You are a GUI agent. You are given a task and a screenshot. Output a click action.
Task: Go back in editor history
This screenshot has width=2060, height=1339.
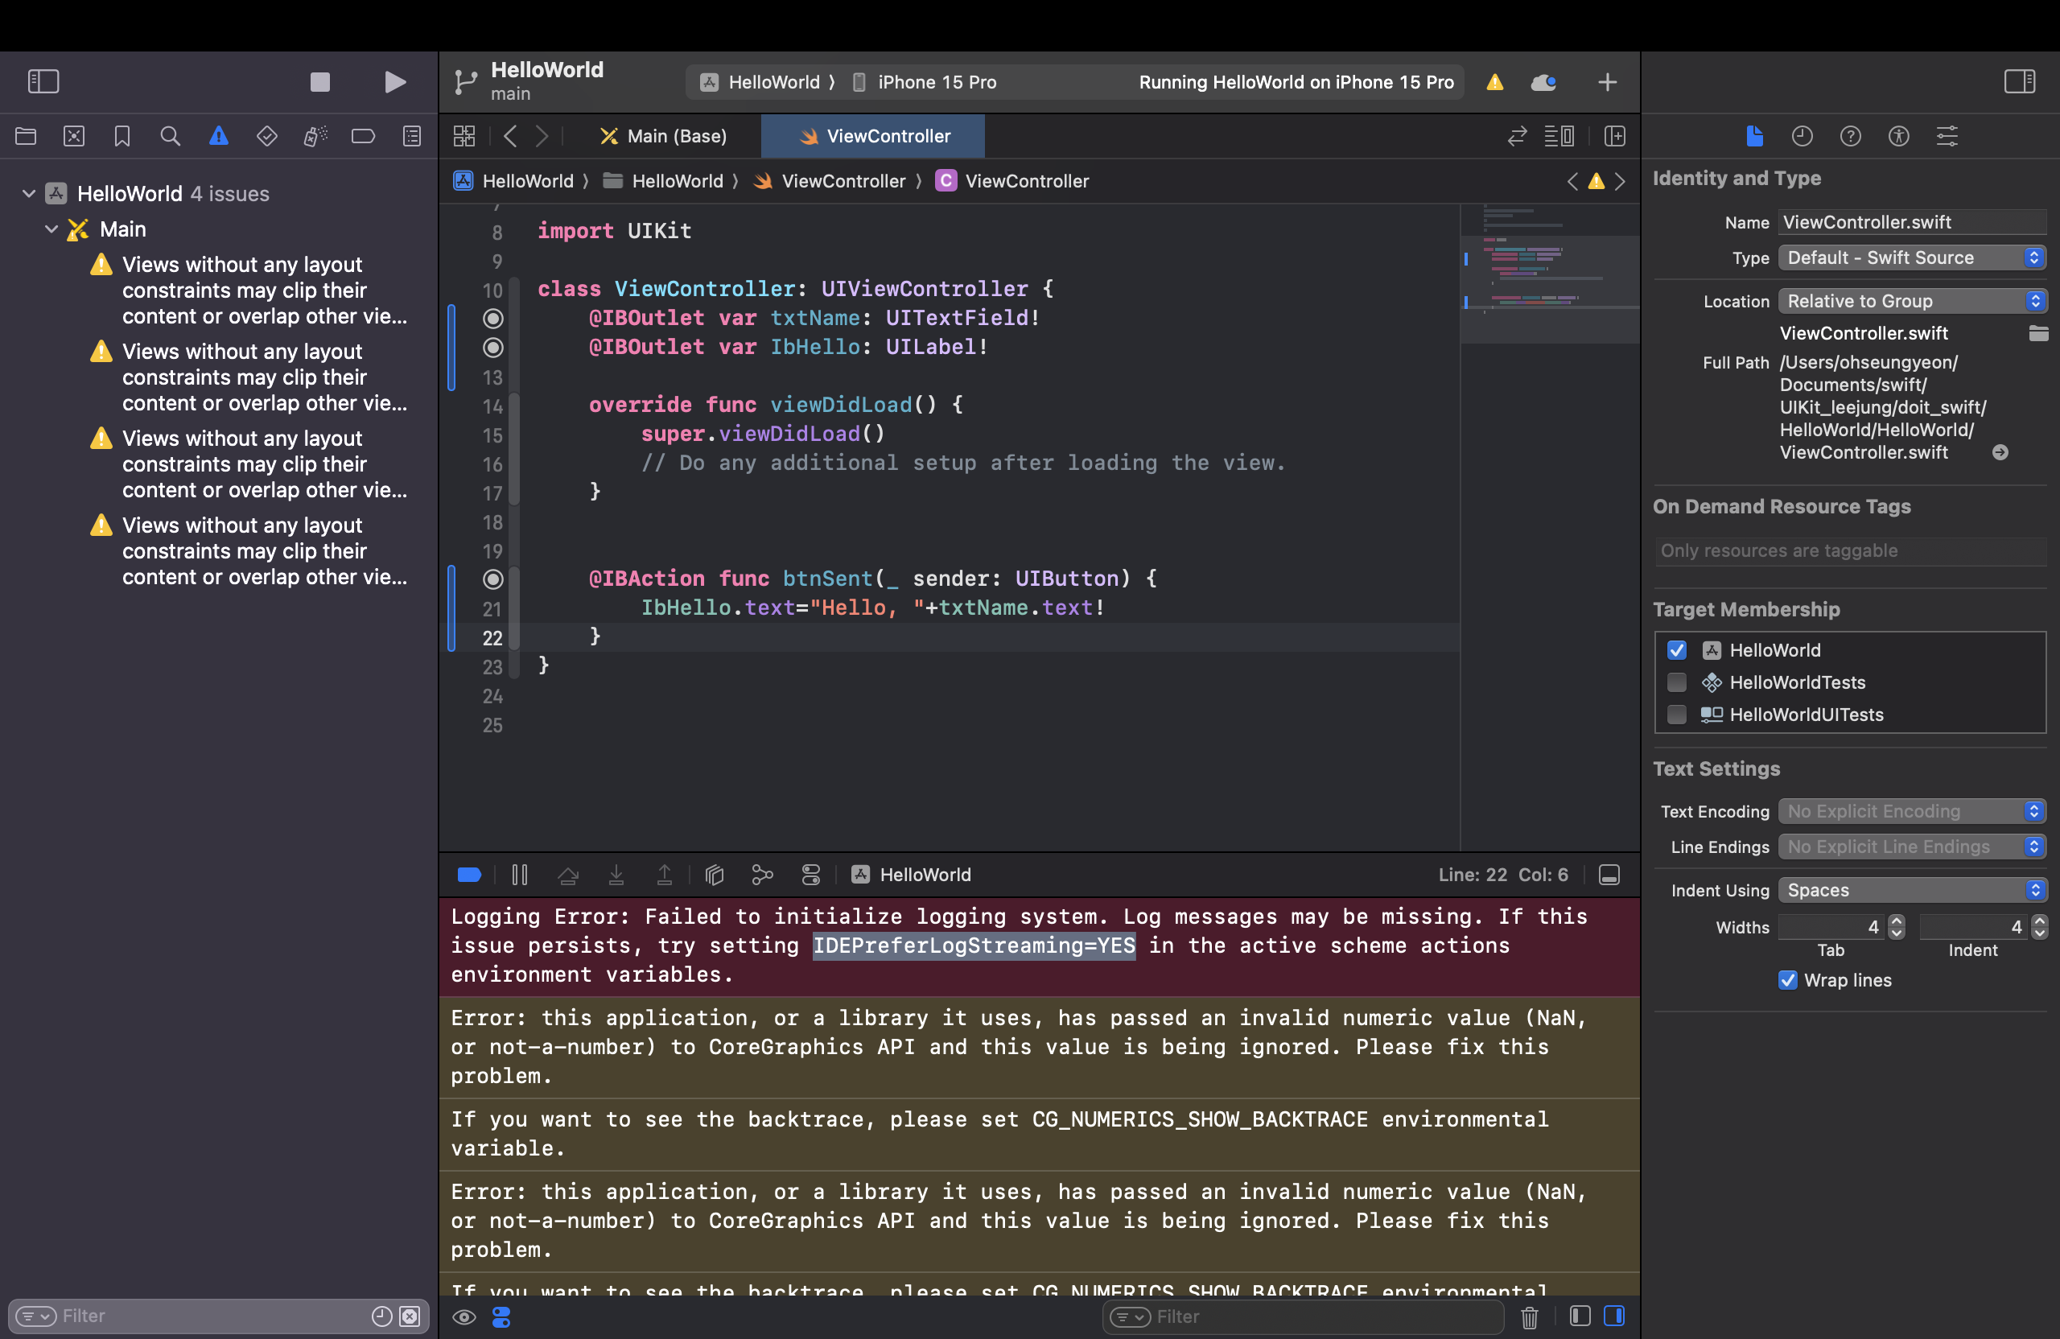(x=511, y=136)
